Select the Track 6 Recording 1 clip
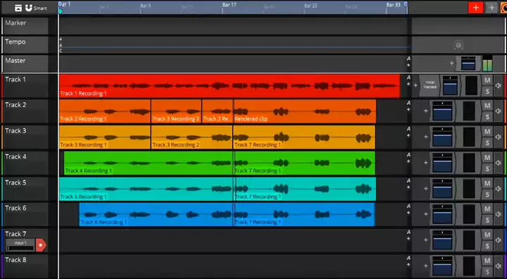This screenshot has width=507, height=279. pyautogui.click(x=156, y=215)
